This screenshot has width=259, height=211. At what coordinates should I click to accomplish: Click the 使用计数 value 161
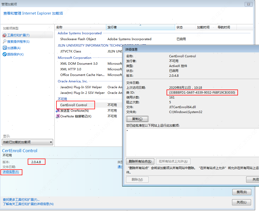[172, 97]
